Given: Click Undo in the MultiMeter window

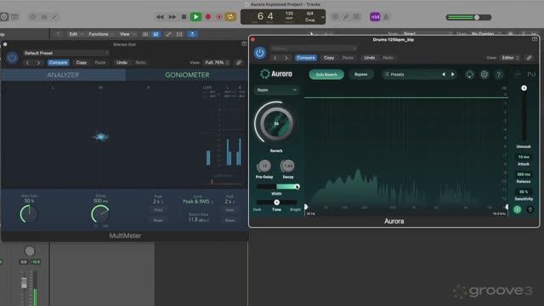Looking at the screenshot, I should pyautogui.click(x=122, y=63).
